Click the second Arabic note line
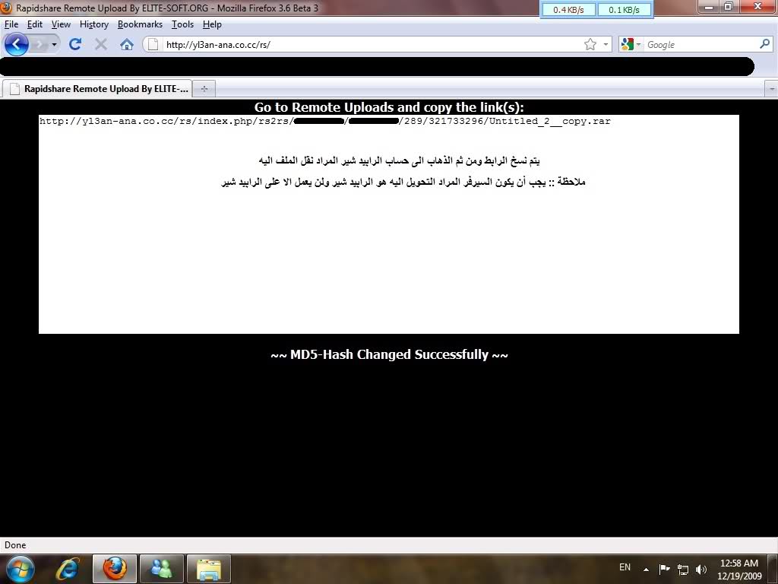 click(x=403, y=182)
